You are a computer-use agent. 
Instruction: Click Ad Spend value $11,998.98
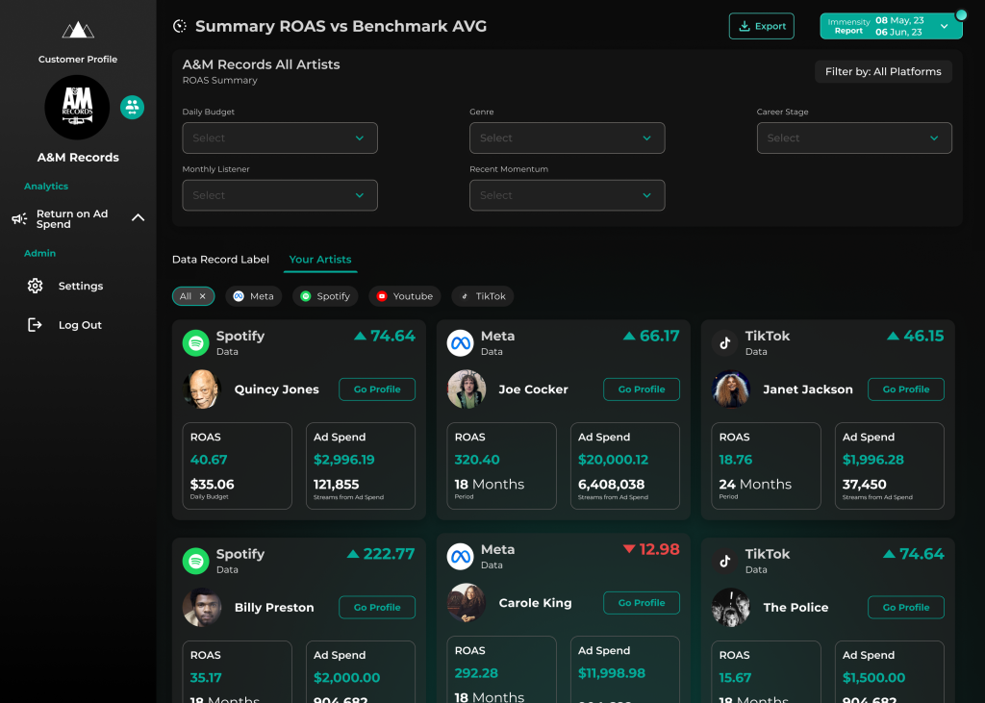[x=612, y=673]
